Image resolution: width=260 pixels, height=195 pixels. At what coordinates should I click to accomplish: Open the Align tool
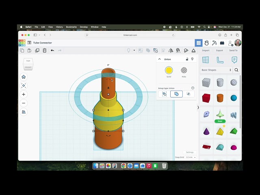pos(163,50)
